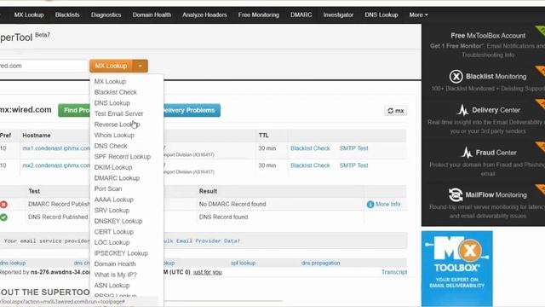Select CERT Lookup option

point(113,232)
